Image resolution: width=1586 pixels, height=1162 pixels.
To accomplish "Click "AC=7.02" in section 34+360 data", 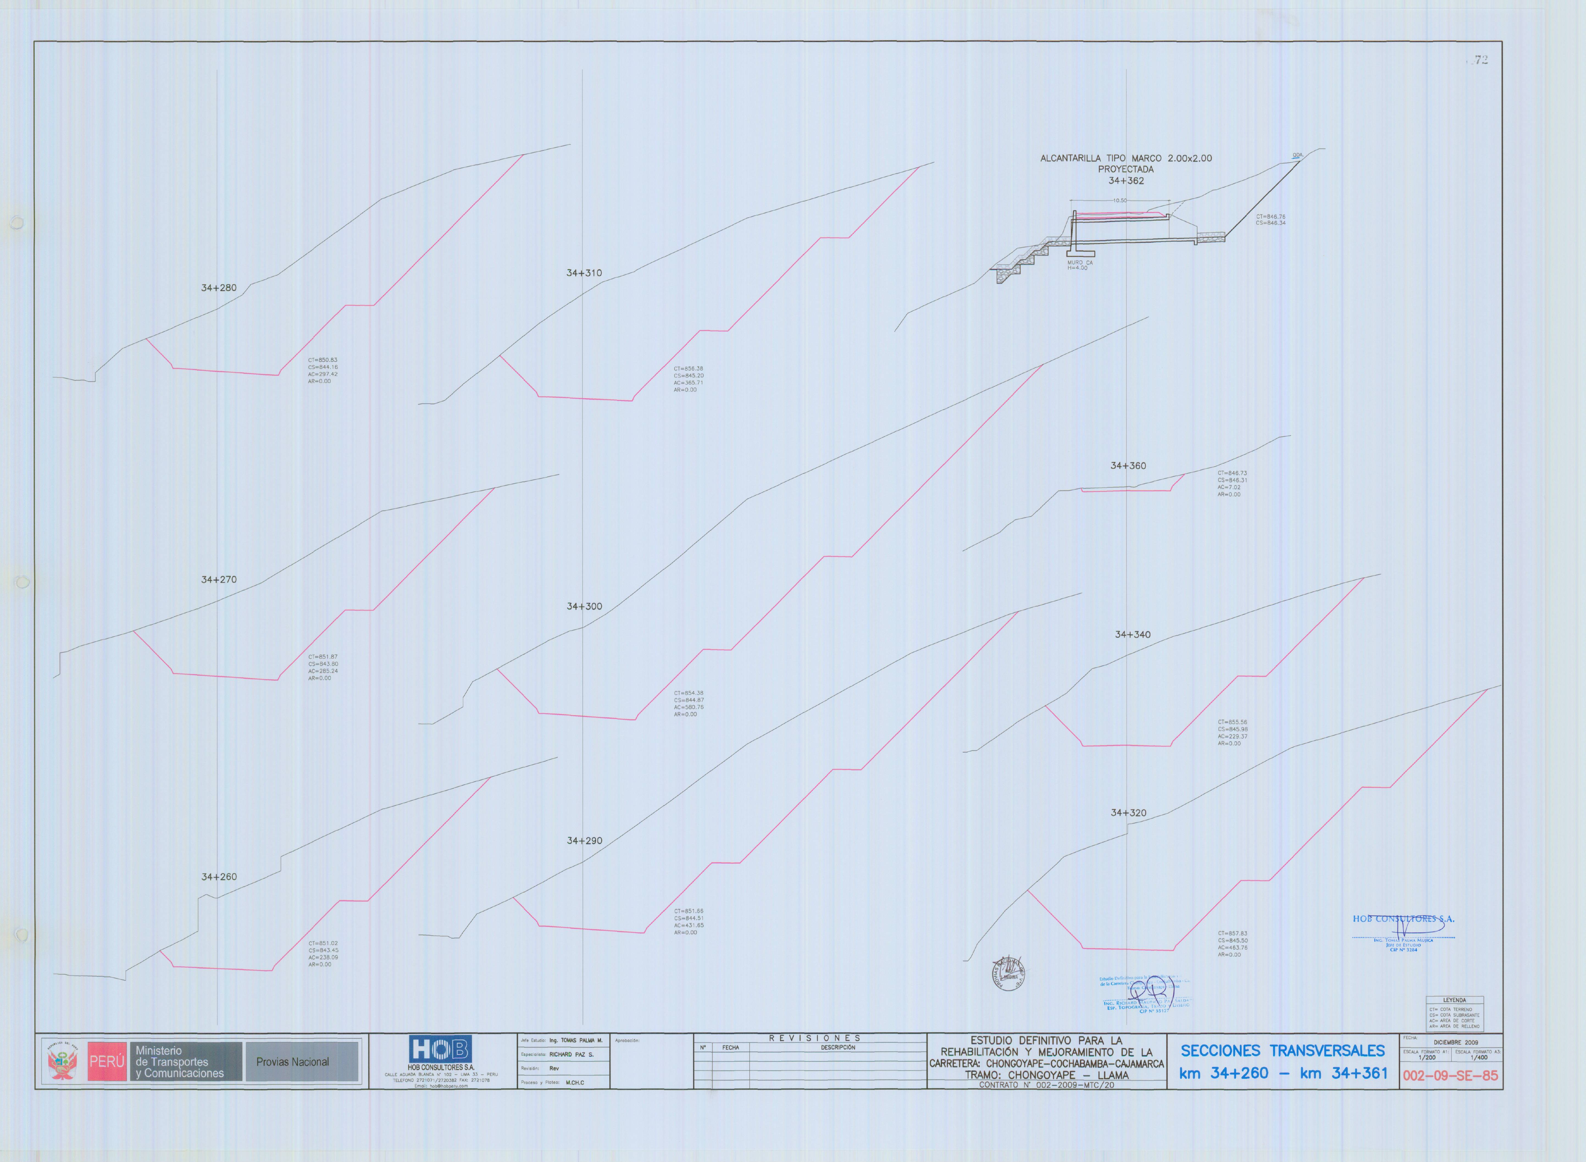I will [x=1229, y=488].
